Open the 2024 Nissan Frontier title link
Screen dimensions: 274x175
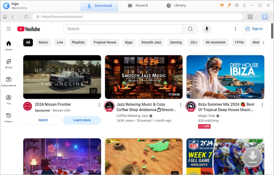coord(53,104)
